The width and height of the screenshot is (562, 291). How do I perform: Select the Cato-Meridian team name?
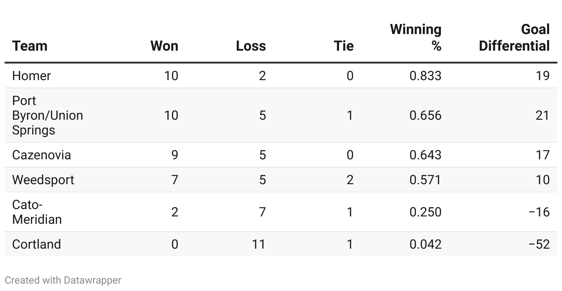pyautogui.click(x=37, y=212)
